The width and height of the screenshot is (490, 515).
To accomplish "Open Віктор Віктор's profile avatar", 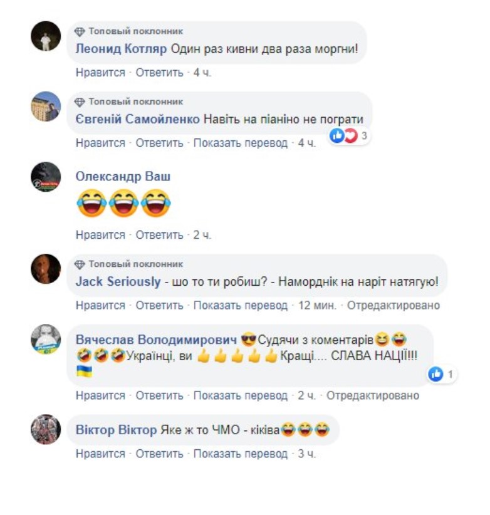I will click(46, 429).
